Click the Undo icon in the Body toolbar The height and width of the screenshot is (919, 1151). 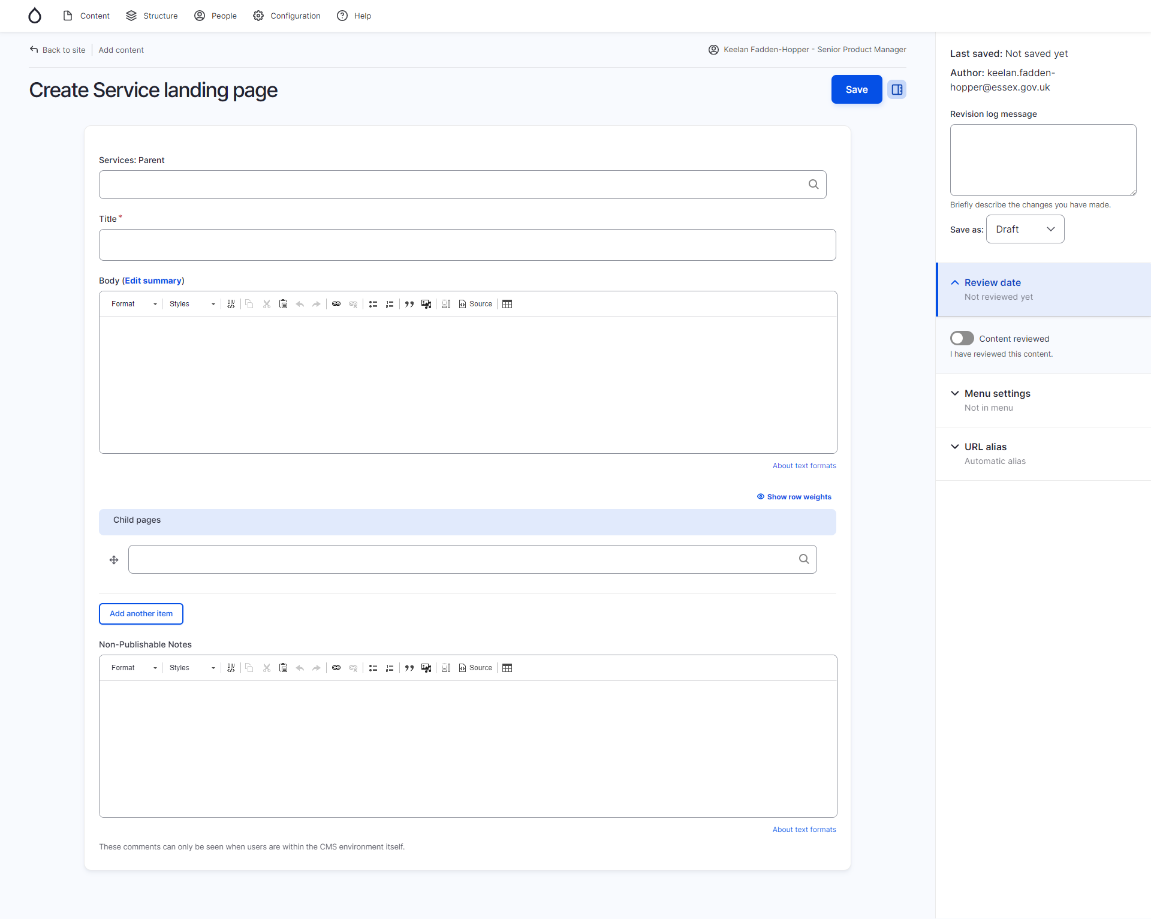[300, 304]
